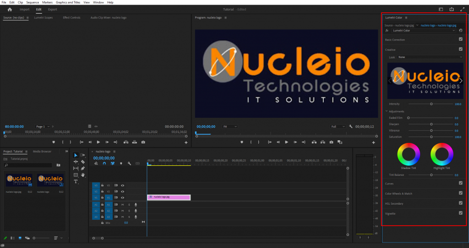Collapse the Adjustments section
Image resolution: width=469 pixels, height=248 pixels.
[387, 111]
